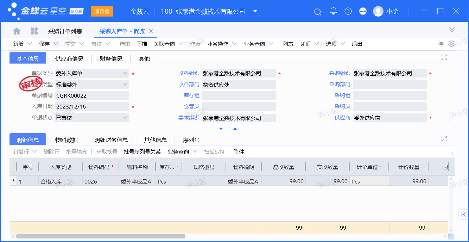The image size is (469, 242).
Task: Follow the 供应商 field link
Action: click(342, 118)
